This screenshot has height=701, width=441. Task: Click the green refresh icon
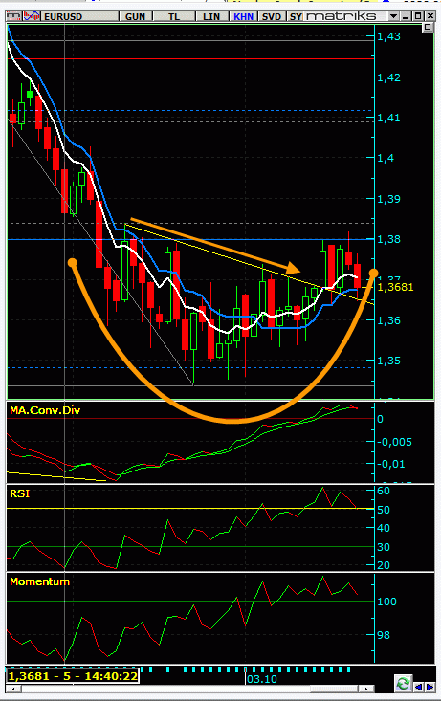point(403,684)
